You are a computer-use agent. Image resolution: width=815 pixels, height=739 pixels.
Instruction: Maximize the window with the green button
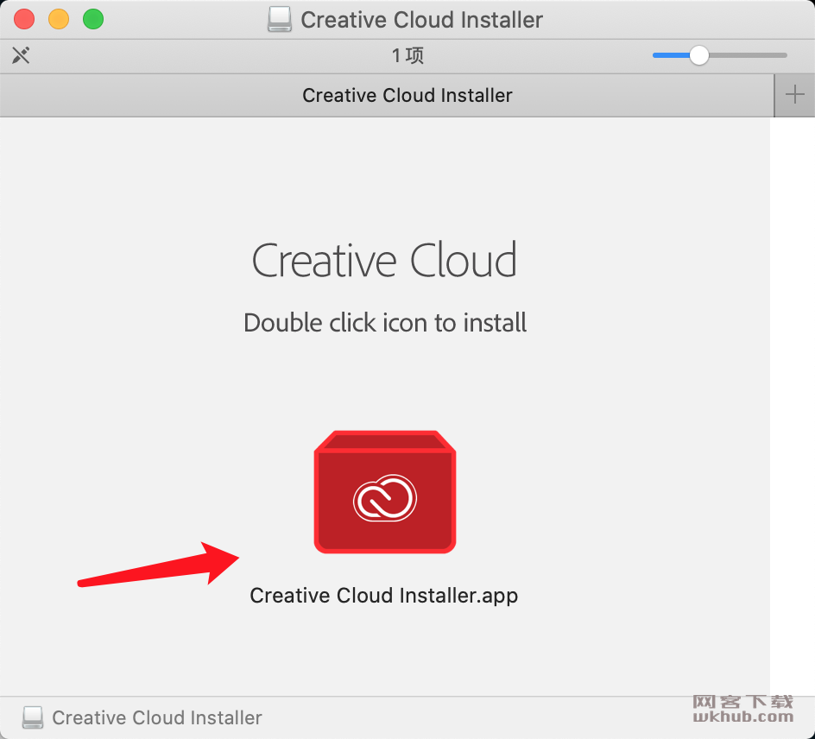coord(93,19)
